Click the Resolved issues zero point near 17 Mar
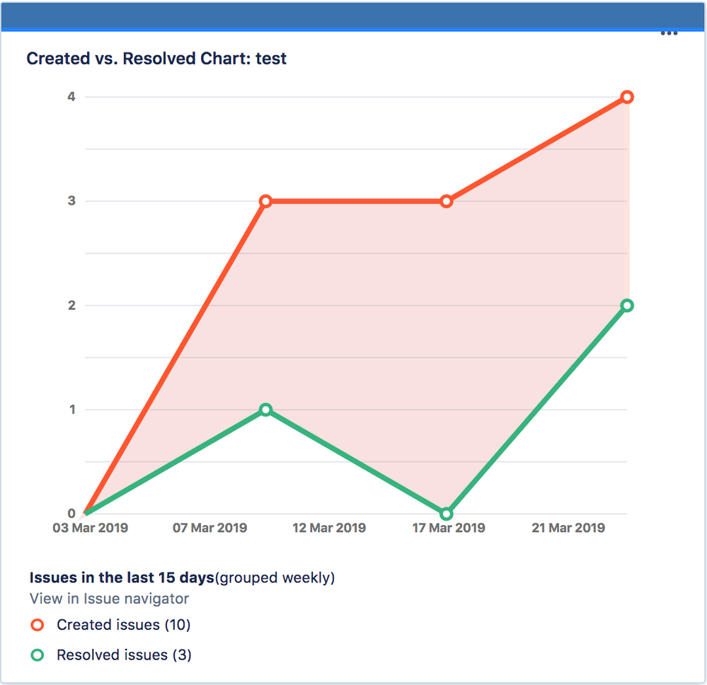Viewport: 707px width, 685px height. tap(447, 514)
